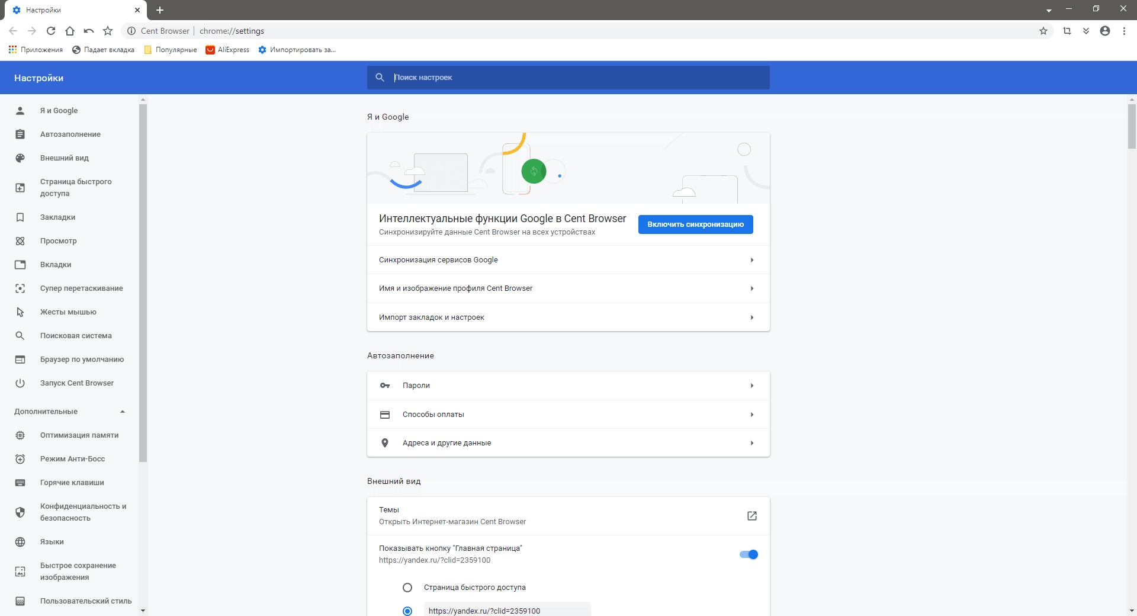Click the Языки globe icon
This screenshot has height=616, width=1137.
click(x=20, y=542)
